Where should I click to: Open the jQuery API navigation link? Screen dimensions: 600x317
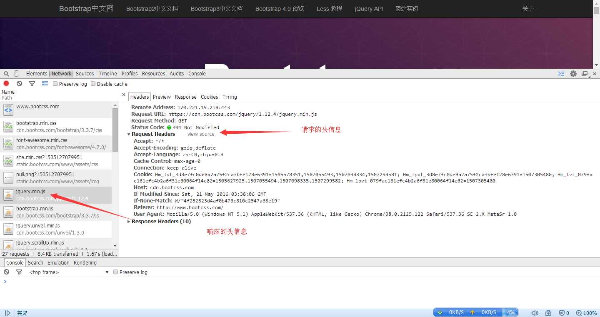[x=369, y=9]
